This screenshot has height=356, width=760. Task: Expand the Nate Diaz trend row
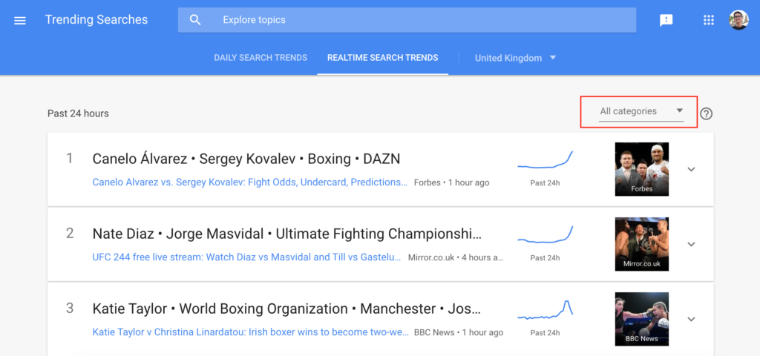coord(692,244)
